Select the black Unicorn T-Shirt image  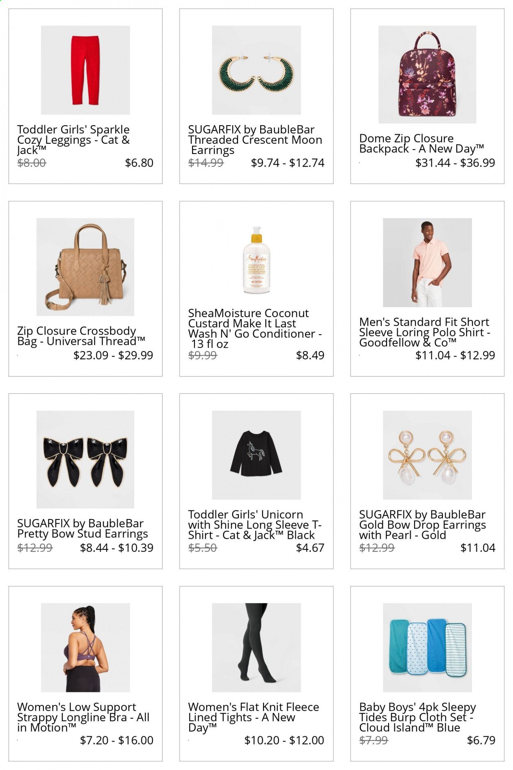pos(256,455)
